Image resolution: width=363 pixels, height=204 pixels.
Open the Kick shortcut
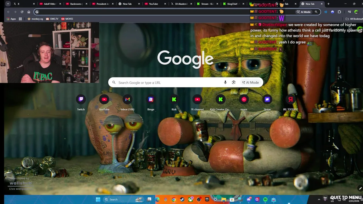[x=174, y=103]
